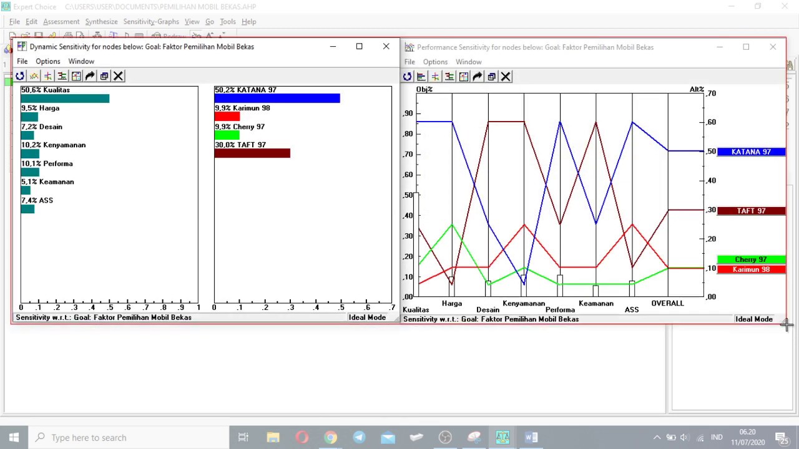Click OVERALL axis label in performance graph
The height and width of the screenshot is (449, 799).
(x=668, y=303)
